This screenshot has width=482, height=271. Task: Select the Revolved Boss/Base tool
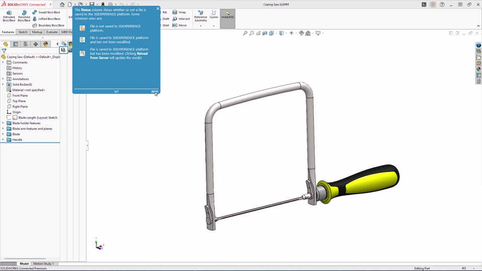click(x=24, y=16)
